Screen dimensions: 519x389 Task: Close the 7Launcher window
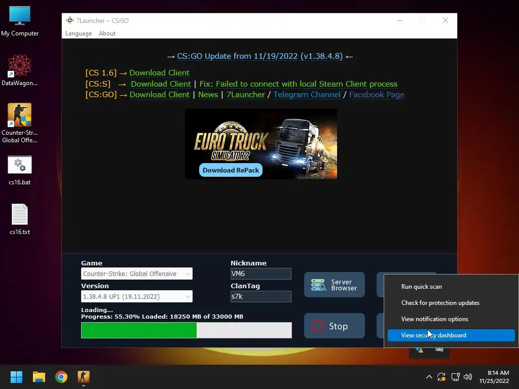coord(445,20)
